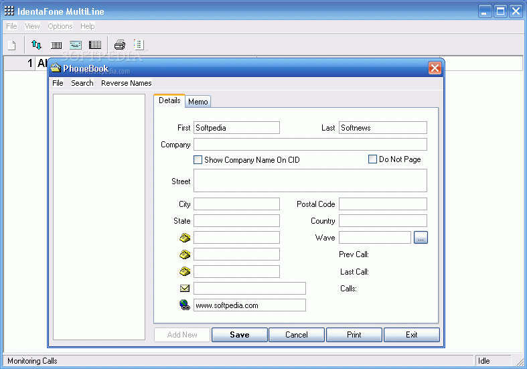
Task: Open the main window File menu
Action: pyautogui.click(x=11, y=26)
